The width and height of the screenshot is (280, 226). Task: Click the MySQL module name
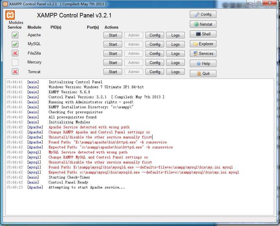click(x=34, y=44)
